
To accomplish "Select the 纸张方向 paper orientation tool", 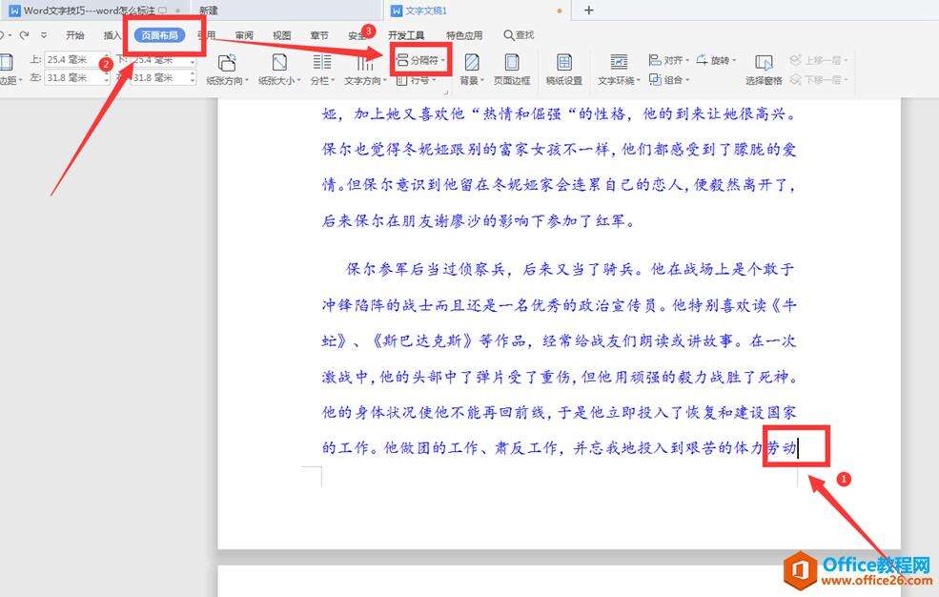I will [x=227, y=67].
